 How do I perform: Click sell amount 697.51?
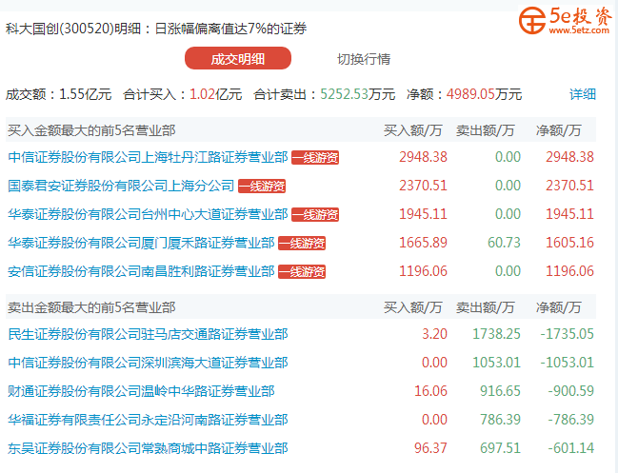500,448
